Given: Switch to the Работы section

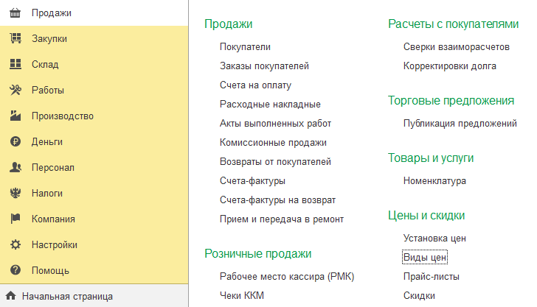Looking at the screenshot, I should [x=94, y=91].
